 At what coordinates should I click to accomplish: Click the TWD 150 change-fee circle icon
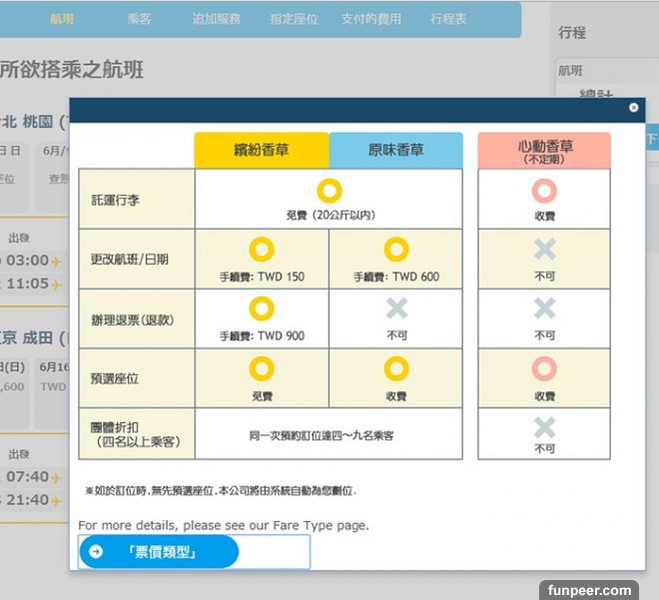tap(261, 250)
